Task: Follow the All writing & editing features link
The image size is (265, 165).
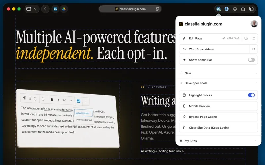Action: [x=162, y=151]
